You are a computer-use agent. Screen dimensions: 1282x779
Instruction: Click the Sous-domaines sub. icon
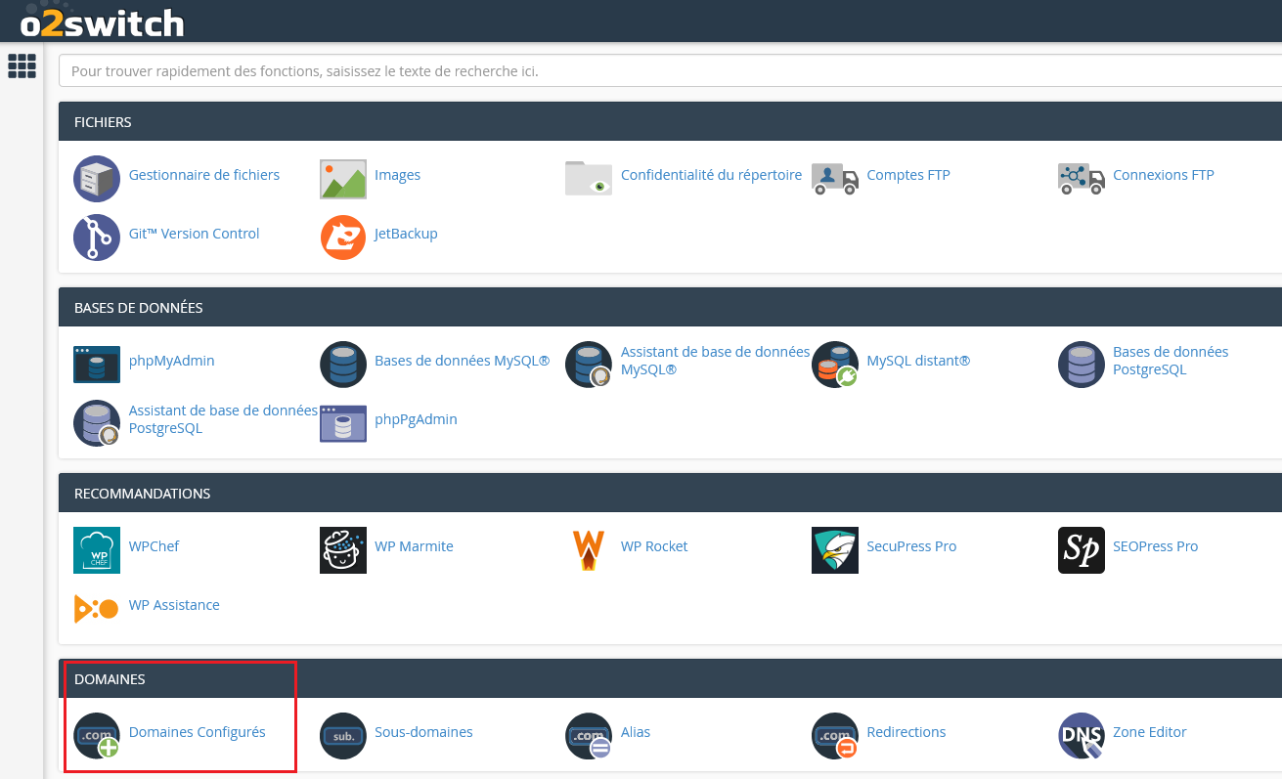[343, 736]
